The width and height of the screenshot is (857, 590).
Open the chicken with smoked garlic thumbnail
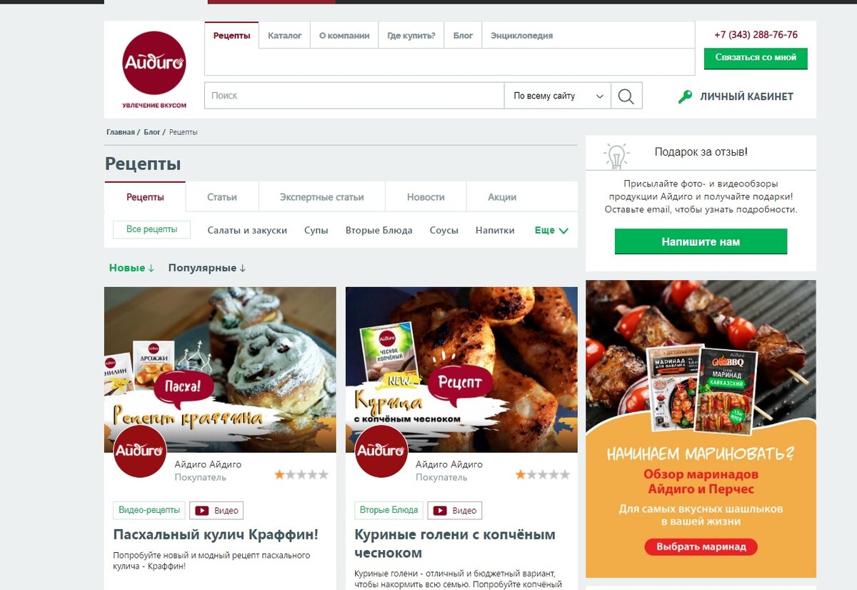pos(461,369)
